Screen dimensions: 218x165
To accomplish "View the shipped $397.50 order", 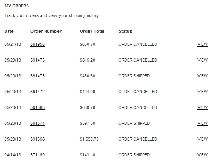I will (x=203, y=123).
